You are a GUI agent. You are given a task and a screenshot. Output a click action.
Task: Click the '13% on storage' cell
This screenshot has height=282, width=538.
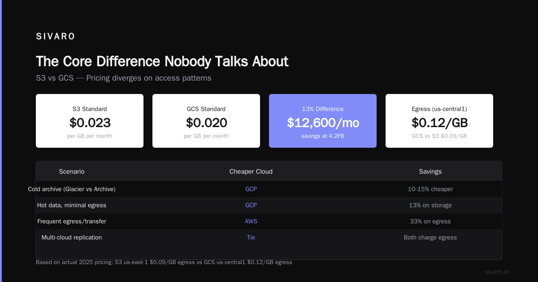[430, 205]
